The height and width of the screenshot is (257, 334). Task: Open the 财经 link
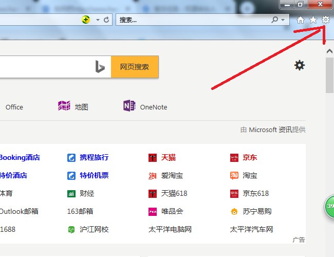click(87, 193)
